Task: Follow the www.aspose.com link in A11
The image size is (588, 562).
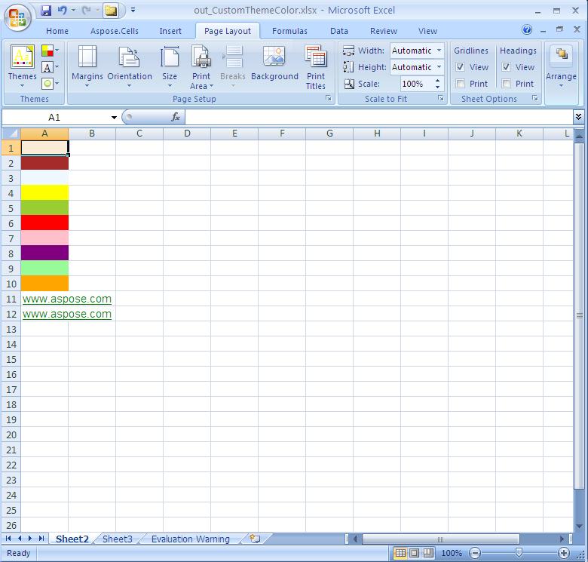Action: pos(66,299)
